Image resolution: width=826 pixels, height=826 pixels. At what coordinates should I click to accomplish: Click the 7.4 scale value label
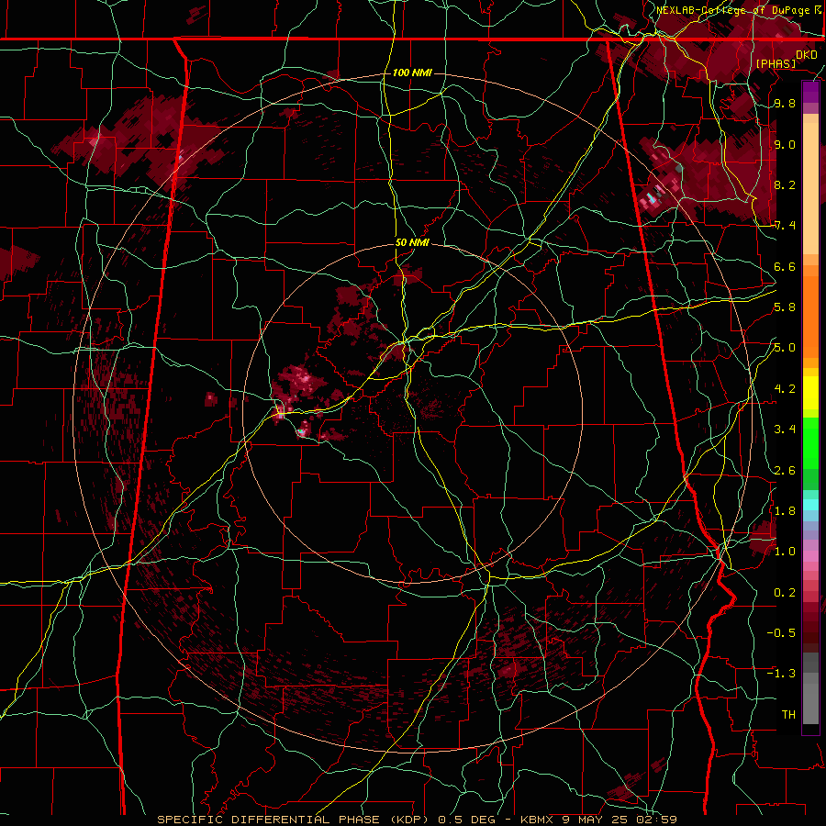point(785,226)
